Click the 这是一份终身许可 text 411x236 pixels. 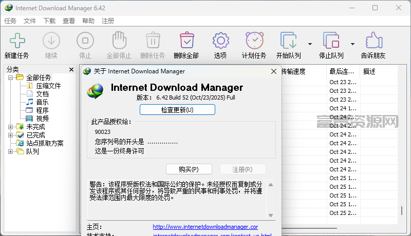point(119,151)
